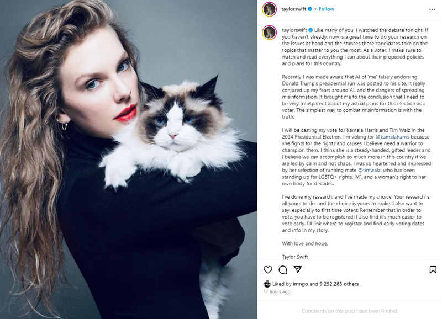This screenshot has width=442, height=319.
Task: Click the photo of woman holding cat
Action: pos(129,159)
